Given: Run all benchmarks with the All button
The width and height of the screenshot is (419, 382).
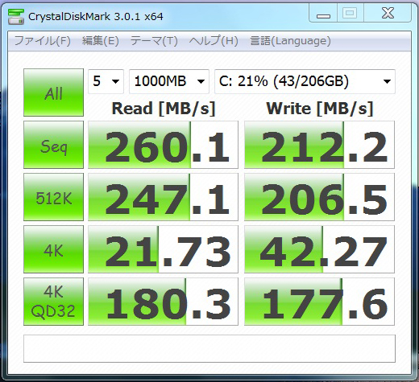Looking at the screenshot, I should click(53, 92).
